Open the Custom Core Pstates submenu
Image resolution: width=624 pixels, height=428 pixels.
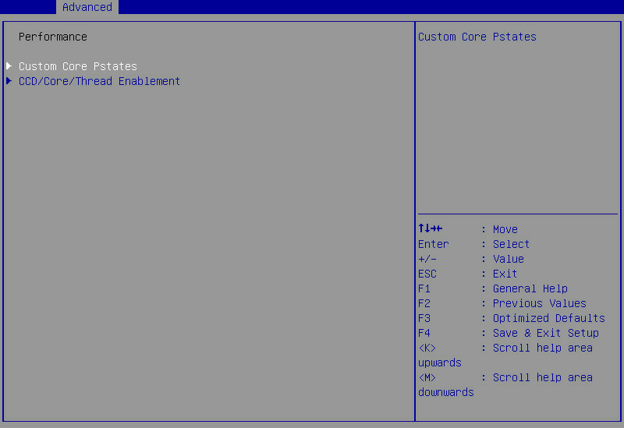[78, 66]
